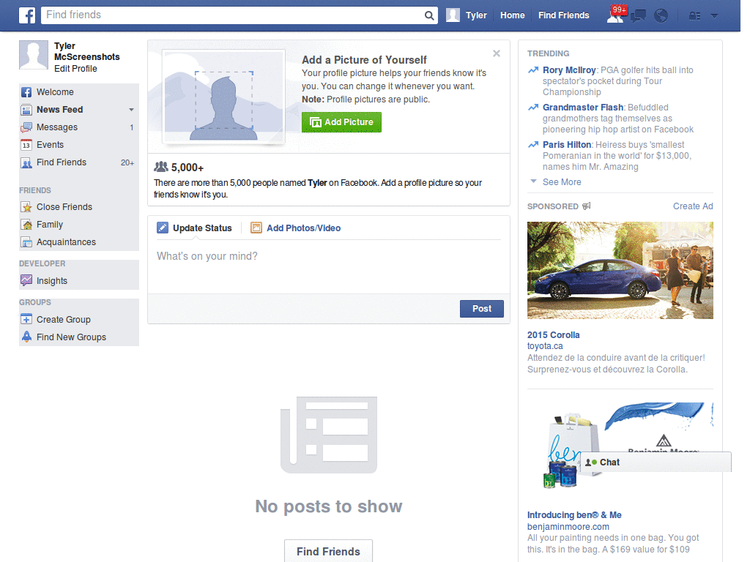Click the News Feed sidebar icon
Image resolution: width=750 pixels, height=562 pixels.
coord(26,110)
